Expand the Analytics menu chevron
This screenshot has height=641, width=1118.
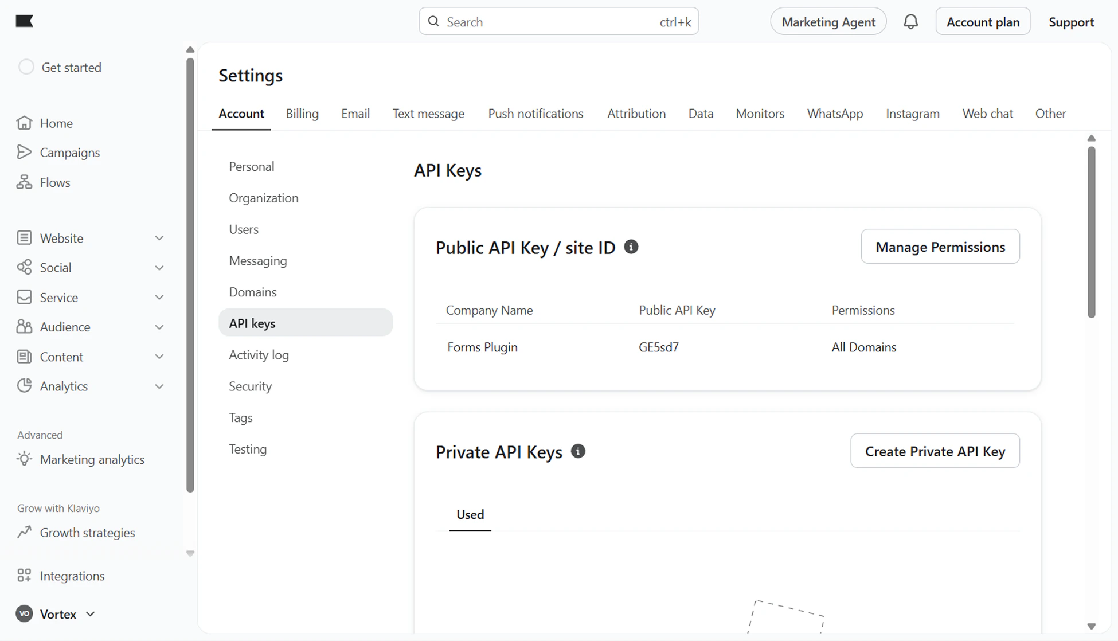click(x=159, y=386)
